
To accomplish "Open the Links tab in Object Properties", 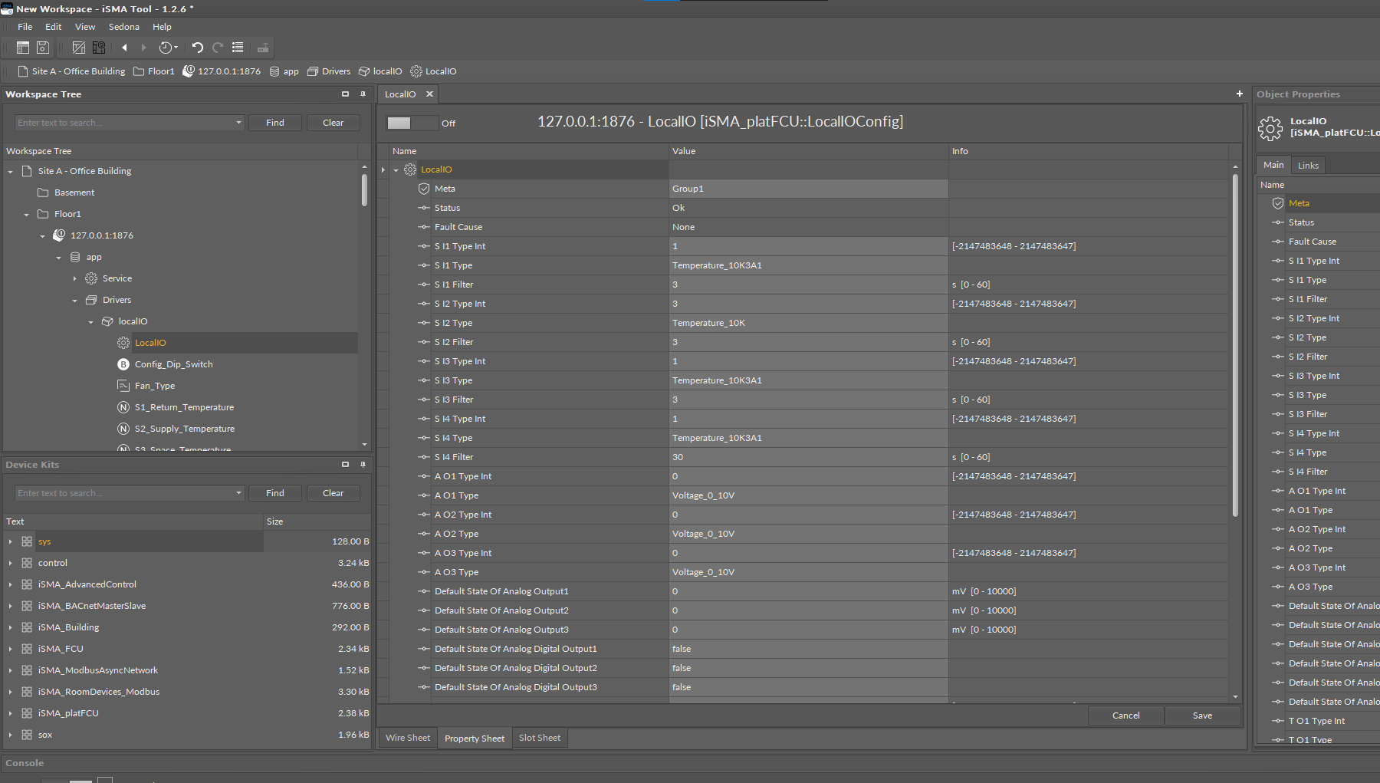I will coord(1308,166).
